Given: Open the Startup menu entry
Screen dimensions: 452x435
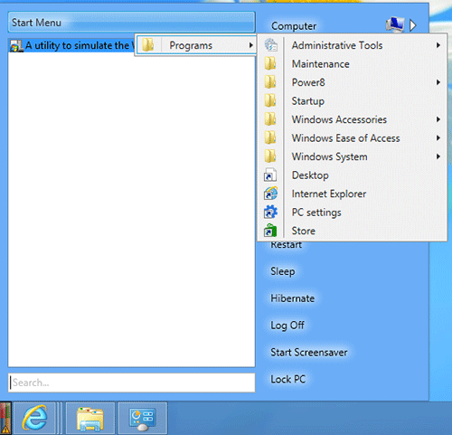Looking at the screenshot, I should pyautogui.click(x=352, y=101).
